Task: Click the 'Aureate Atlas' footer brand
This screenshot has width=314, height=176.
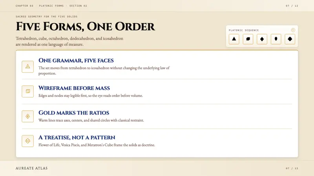Action: click(32, 168)
